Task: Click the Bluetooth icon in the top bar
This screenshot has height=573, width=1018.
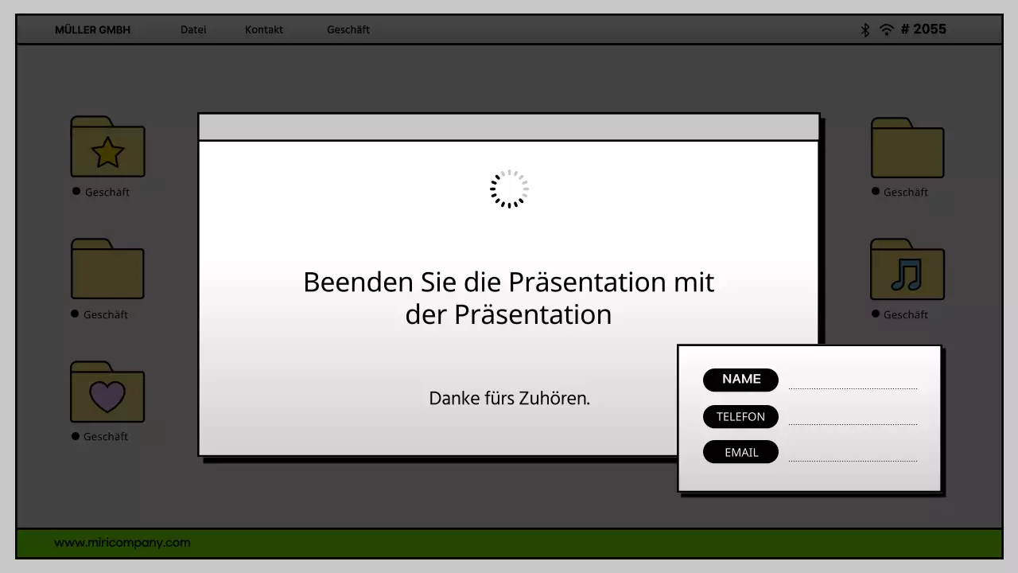Action: coord(865,29)
